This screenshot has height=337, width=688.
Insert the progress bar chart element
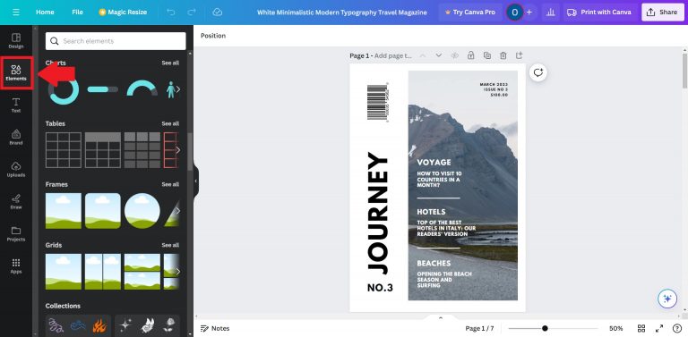click(103, 89)
